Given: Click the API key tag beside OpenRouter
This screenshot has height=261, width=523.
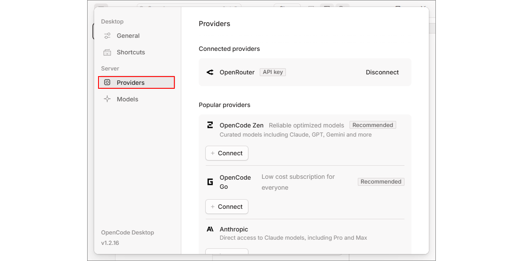Looking at the screenshot, I should (273, 72).
